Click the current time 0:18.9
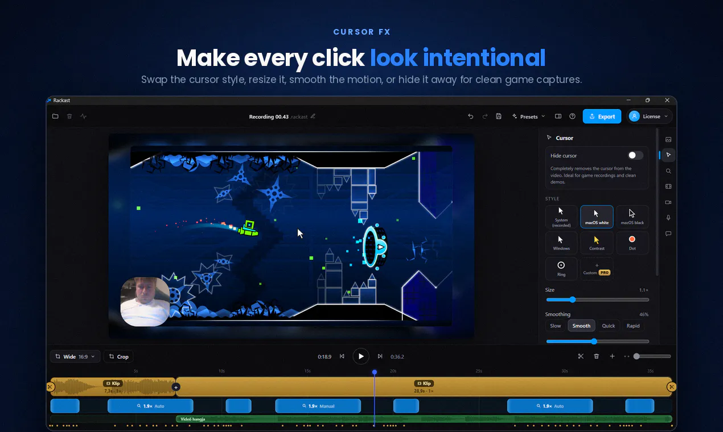723x432 pixels. (324, 357)
